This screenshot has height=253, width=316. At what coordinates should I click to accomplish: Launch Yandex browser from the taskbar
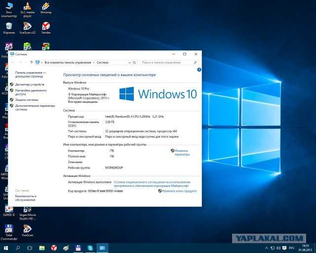(54, 248)
